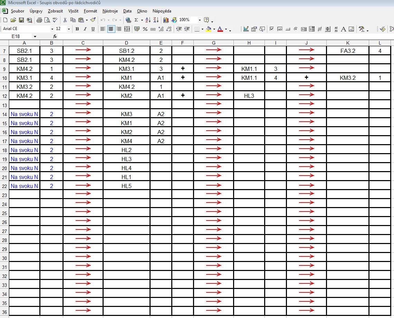Sort ascending A to Z
Viewport: 394px width, 318px height.
148,20
